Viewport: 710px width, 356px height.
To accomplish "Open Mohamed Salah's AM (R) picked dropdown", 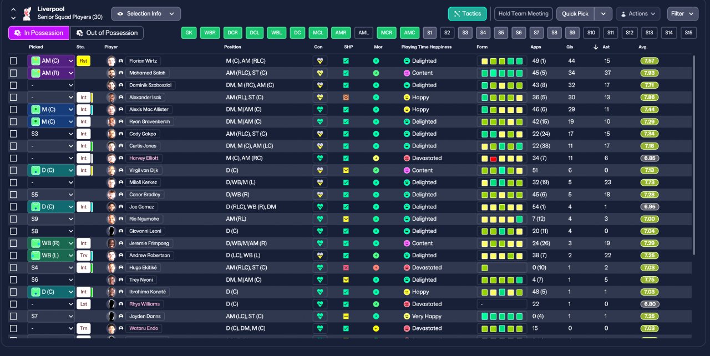I will [52, 73].
